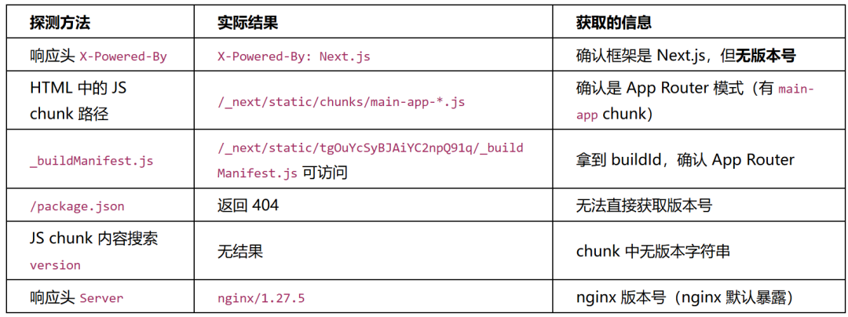
Task: Click the /package.json code text
Action: tap(77, 206)
